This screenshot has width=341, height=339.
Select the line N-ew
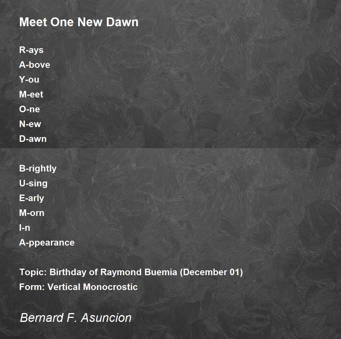(30, 124)
